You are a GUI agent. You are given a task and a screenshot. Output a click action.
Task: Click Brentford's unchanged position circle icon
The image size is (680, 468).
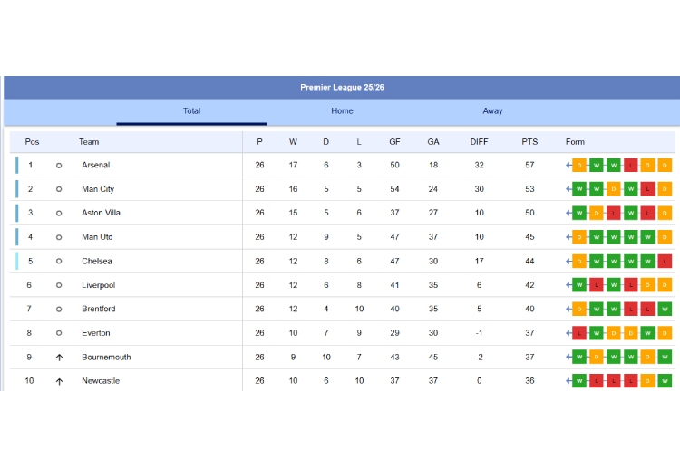[x=59, y=309]
